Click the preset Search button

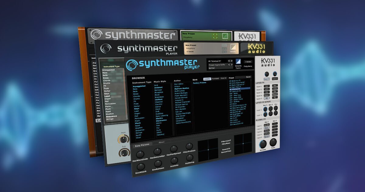[248, 77]
